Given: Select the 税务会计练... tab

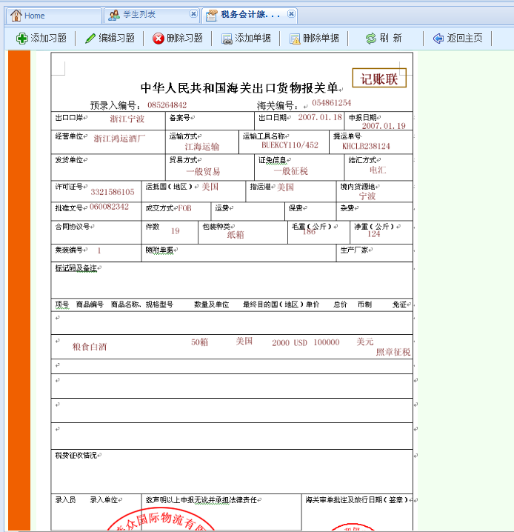Looking at the screenshot, I should tap(250, 16).
